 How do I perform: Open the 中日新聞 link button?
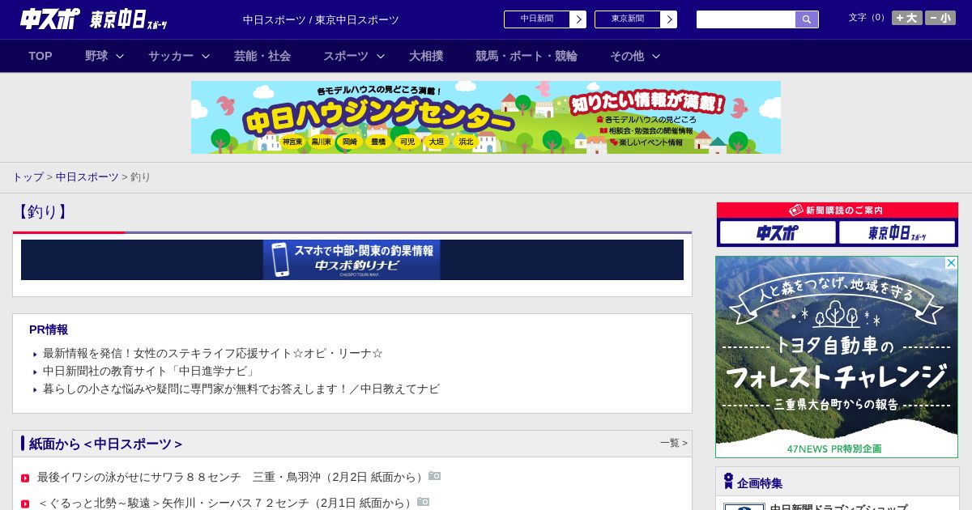[537, 19]
